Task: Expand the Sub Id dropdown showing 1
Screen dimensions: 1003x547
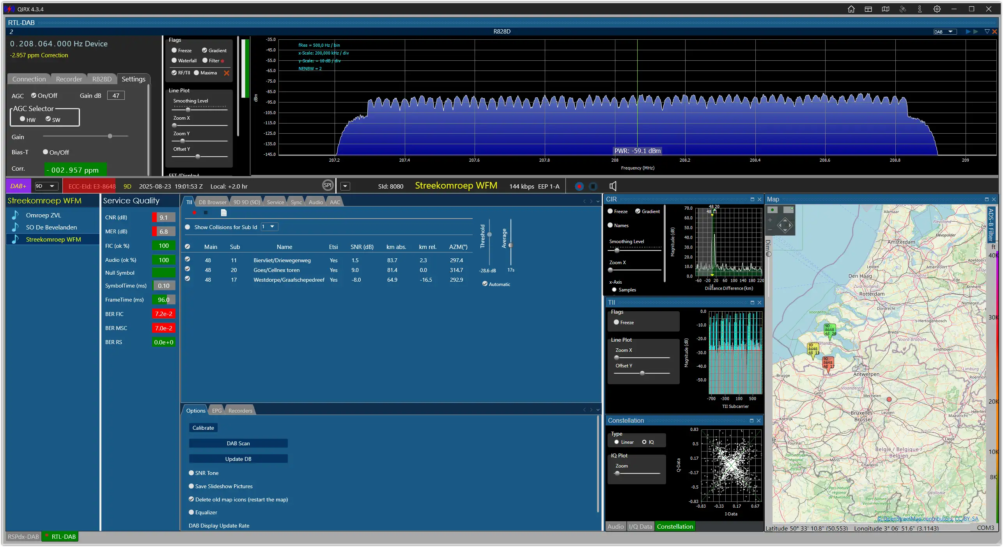Action: 269,227
